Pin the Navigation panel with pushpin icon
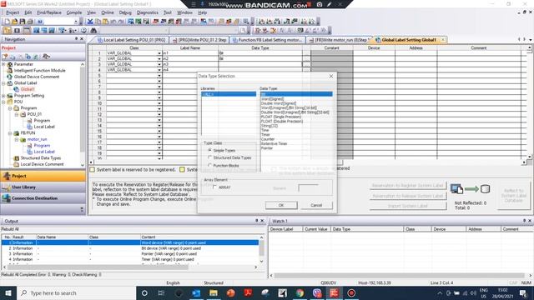 [76, 39]
